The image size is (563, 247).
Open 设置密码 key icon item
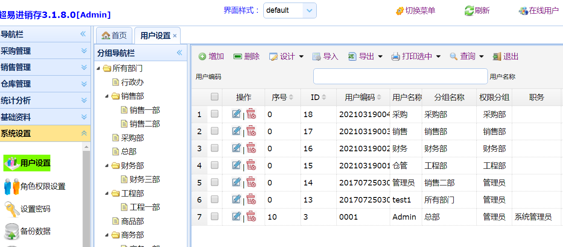[12, 209]
